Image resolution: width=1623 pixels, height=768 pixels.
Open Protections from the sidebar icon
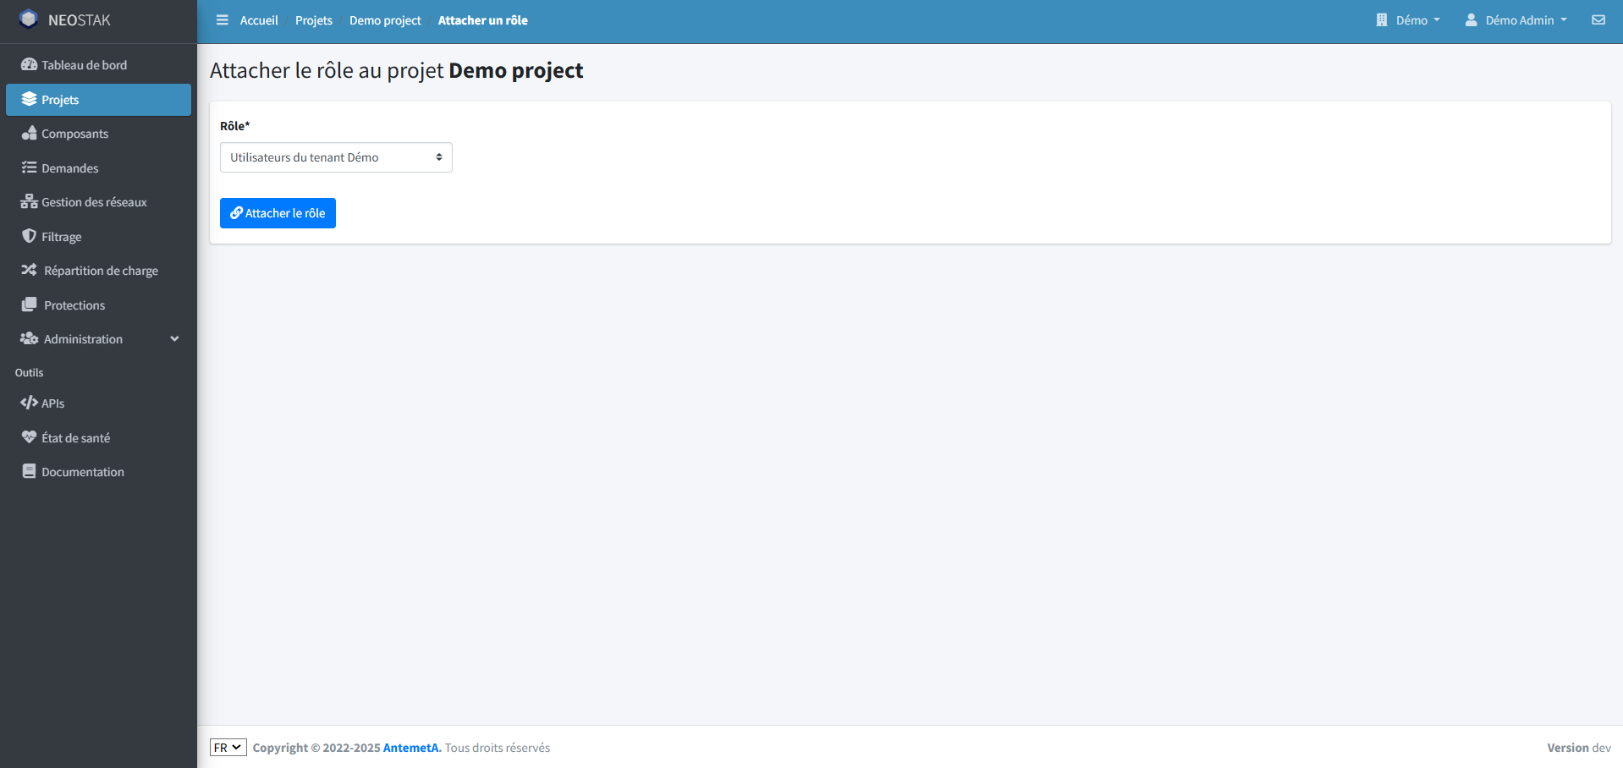click(29, 304)
